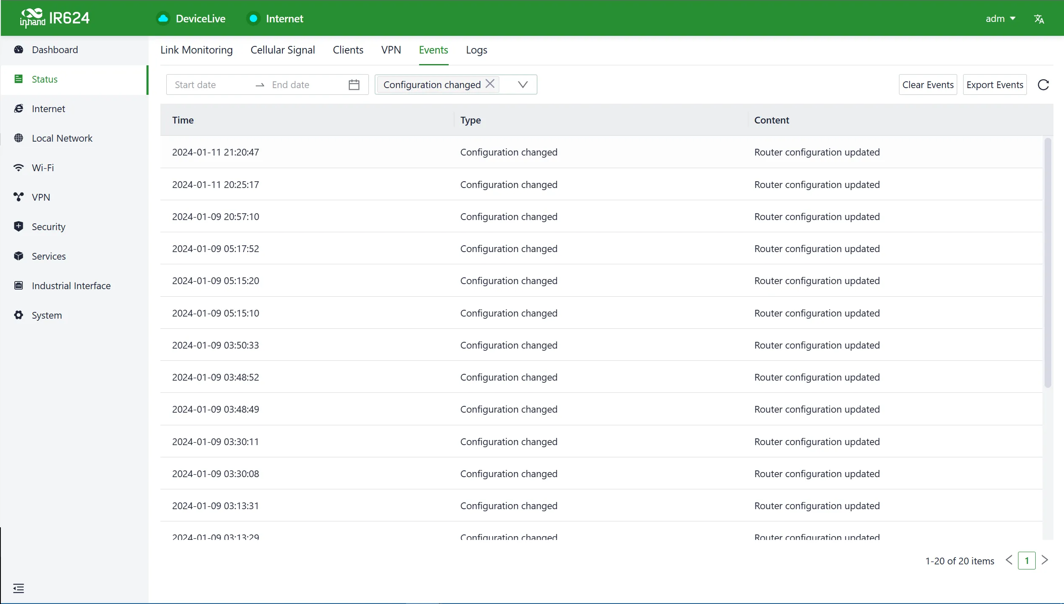Screen dimensions: 1064x604
Task: Select the event at 2024-01-09 03:13:31
Action: tap(601, 506)
